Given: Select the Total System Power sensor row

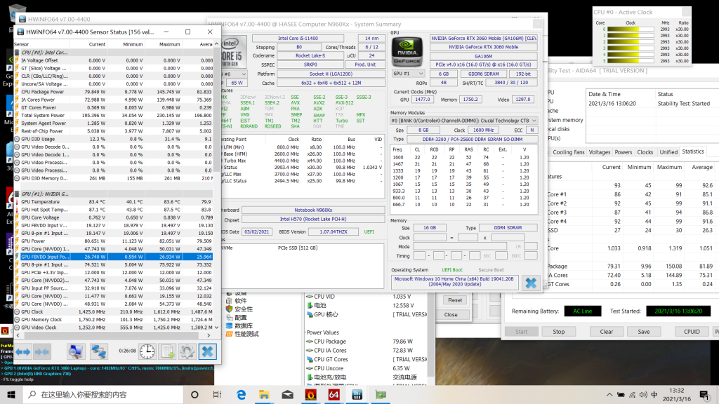Looking at the screenshot, I should coord(114,116).
